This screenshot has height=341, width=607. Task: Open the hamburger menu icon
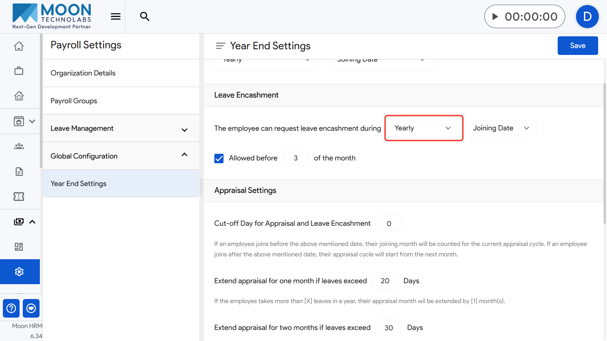116,16
